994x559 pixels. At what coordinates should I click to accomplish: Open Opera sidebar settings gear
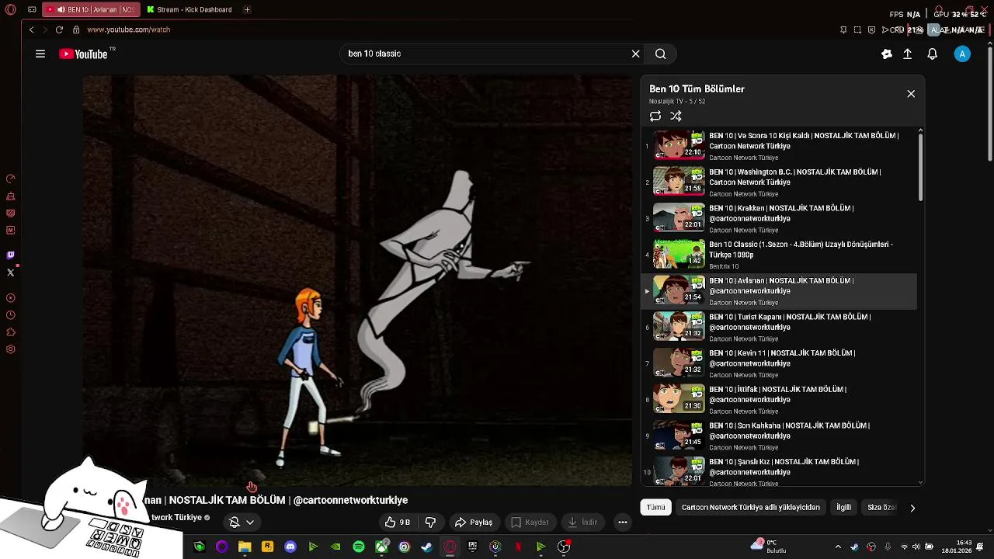click(x=10, y=349)
